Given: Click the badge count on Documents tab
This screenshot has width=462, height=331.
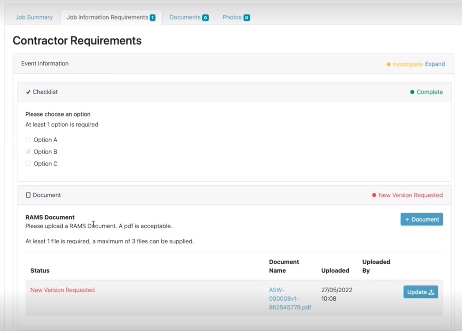Looking at the screenshot, I should point(205,17).
